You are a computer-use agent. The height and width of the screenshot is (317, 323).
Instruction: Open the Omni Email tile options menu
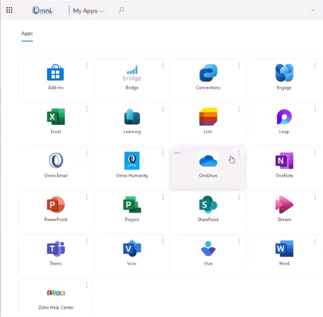point(87,153)
